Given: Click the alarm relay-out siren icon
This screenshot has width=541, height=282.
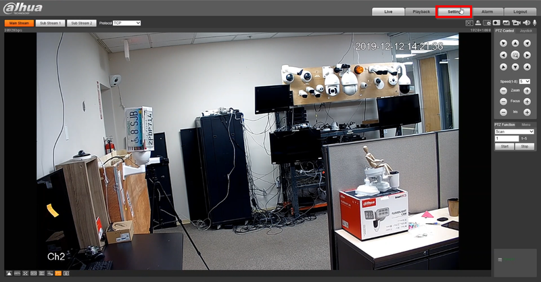Looking at the screenshot, I should coord(478,23).
